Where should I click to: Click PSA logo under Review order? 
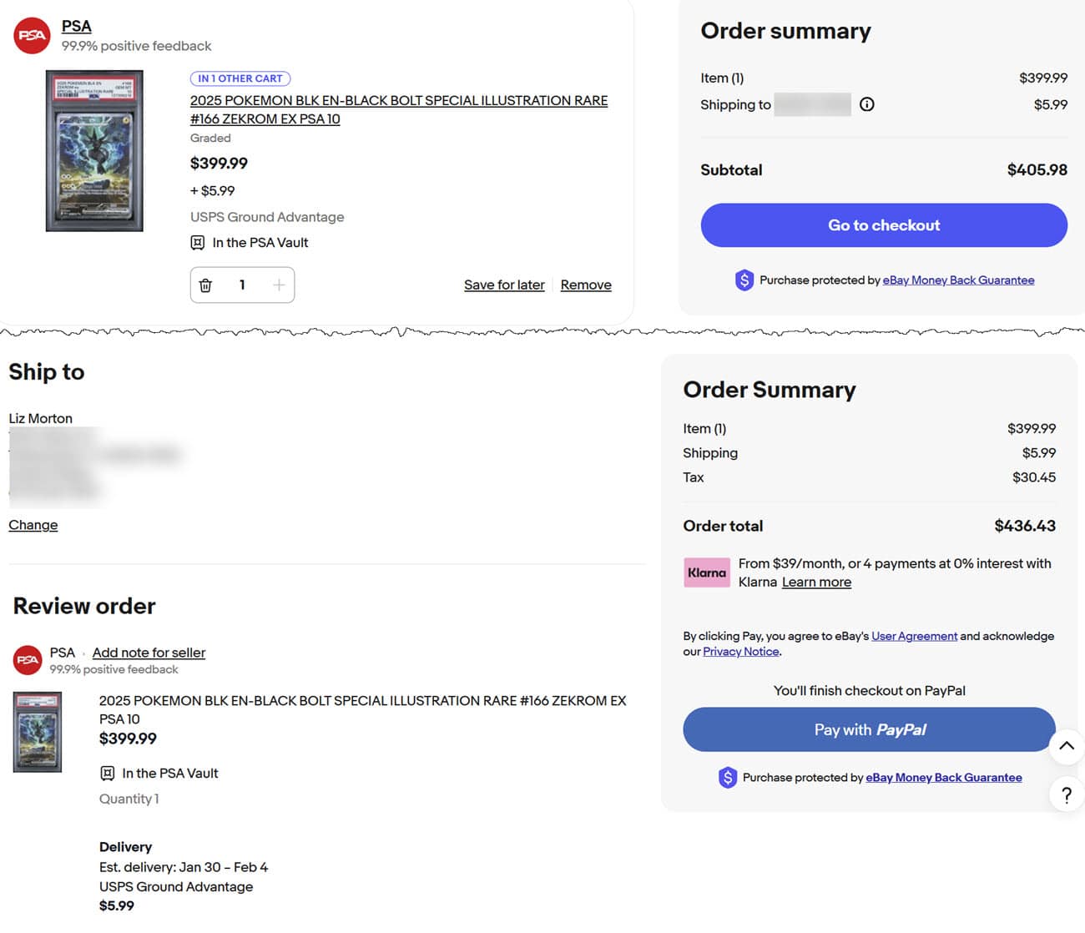[x=28, y=660]
